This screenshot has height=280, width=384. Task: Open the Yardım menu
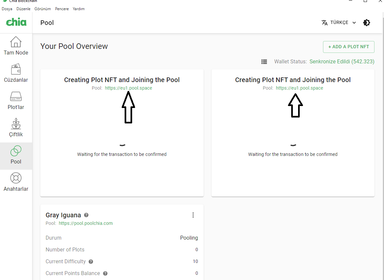tap(79, 9)
